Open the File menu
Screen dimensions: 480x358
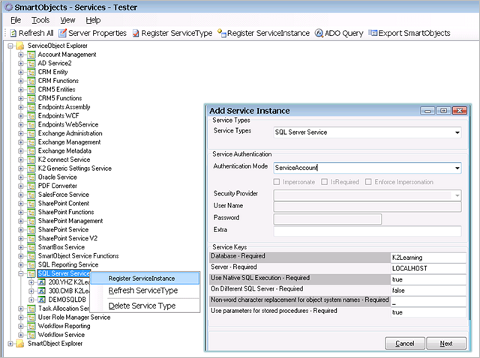(x=16, y=20)
